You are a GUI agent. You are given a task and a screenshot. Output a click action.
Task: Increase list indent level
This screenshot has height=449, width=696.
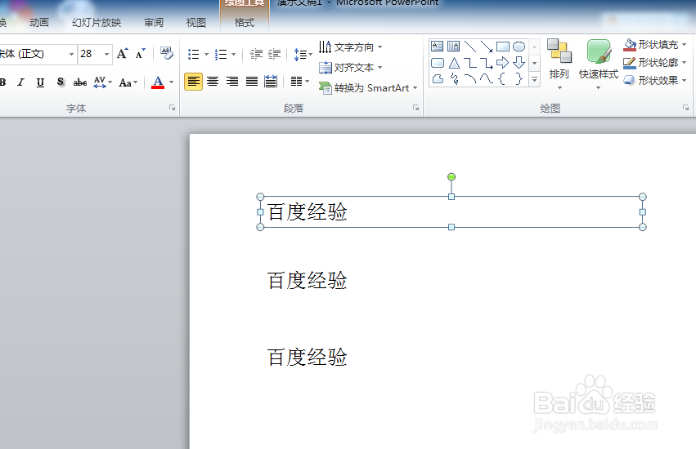[x=274, y=54]
